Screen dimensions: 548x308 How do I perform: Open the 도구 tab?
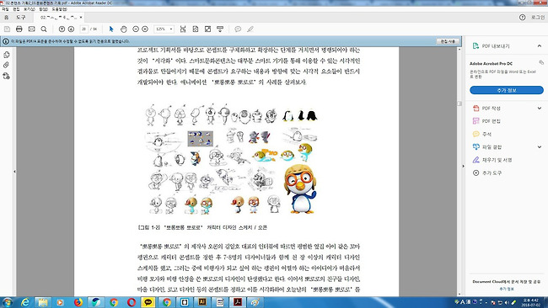pyautogui.click(x=21, y=17)
